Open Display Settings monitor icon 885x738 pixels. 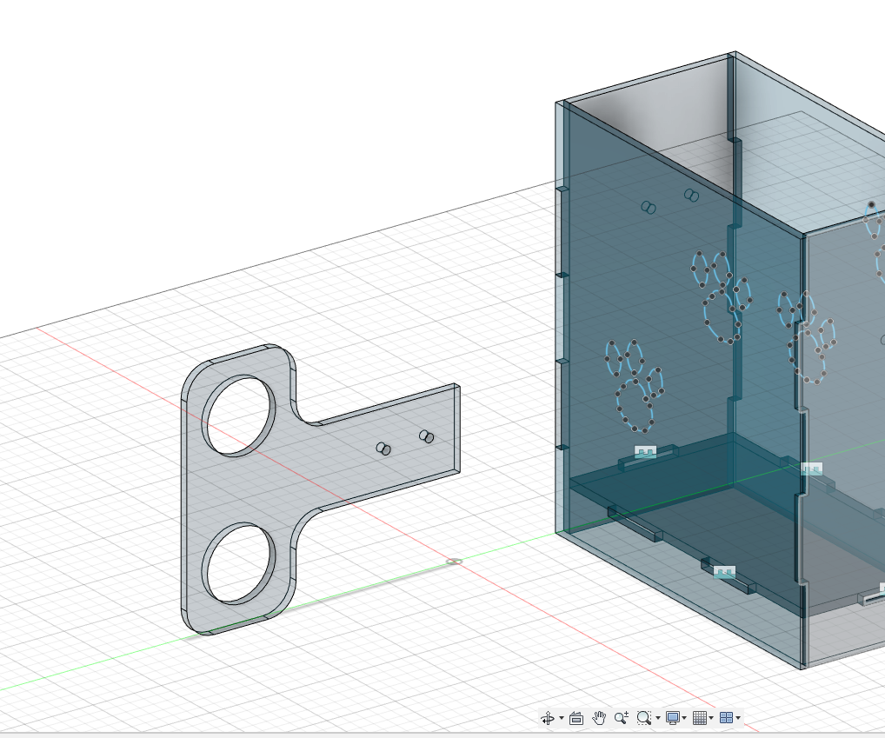tap(672, 718)
